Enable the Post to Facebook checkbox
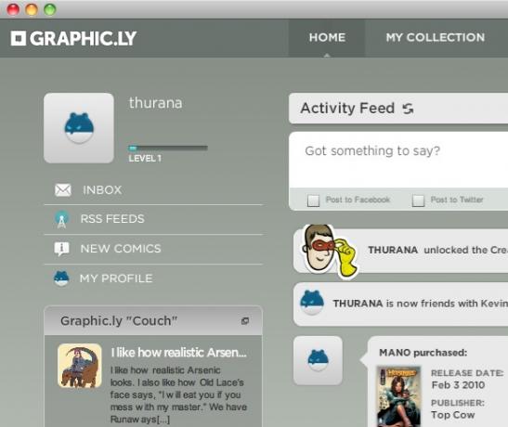508x427 pixels. (313, 201)
